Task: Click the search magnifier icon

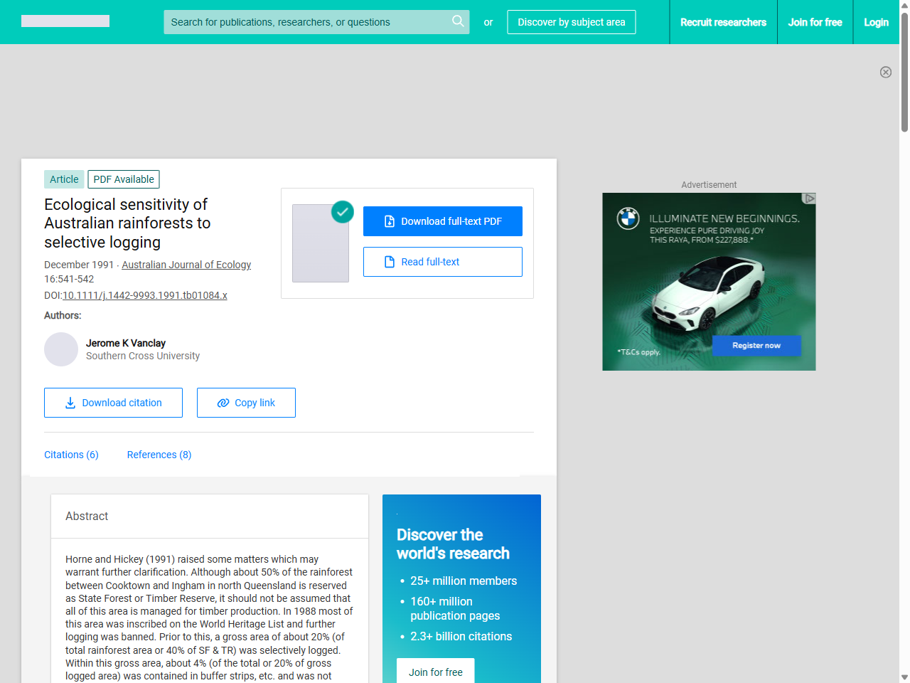Action: coord(458,22)
